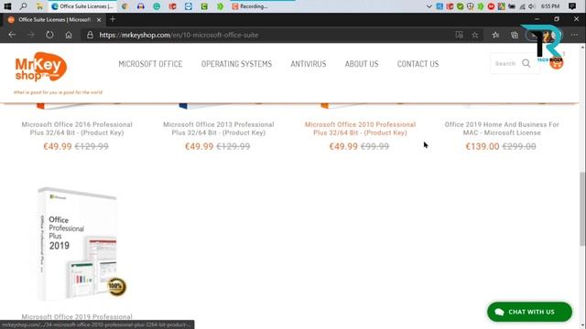
Task: Open Microsoft Office 2013 Professional Plus product
Action: 219,128
